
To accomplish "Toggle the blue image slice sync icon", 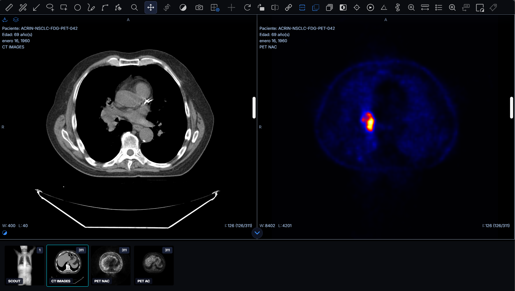I will pos(302,7).
